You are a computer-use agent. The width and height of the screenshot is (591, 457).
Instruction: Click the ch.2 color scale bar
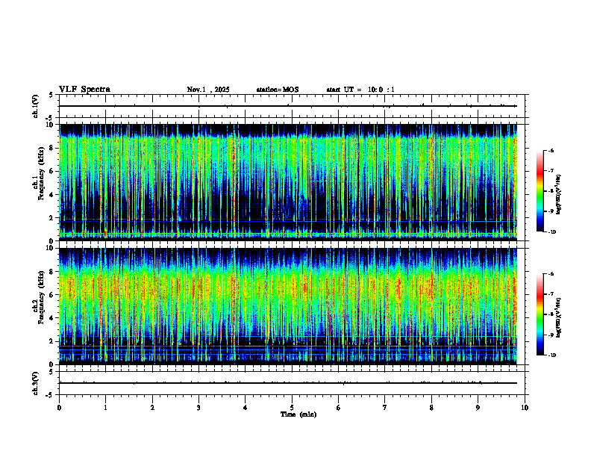point(540,314)
